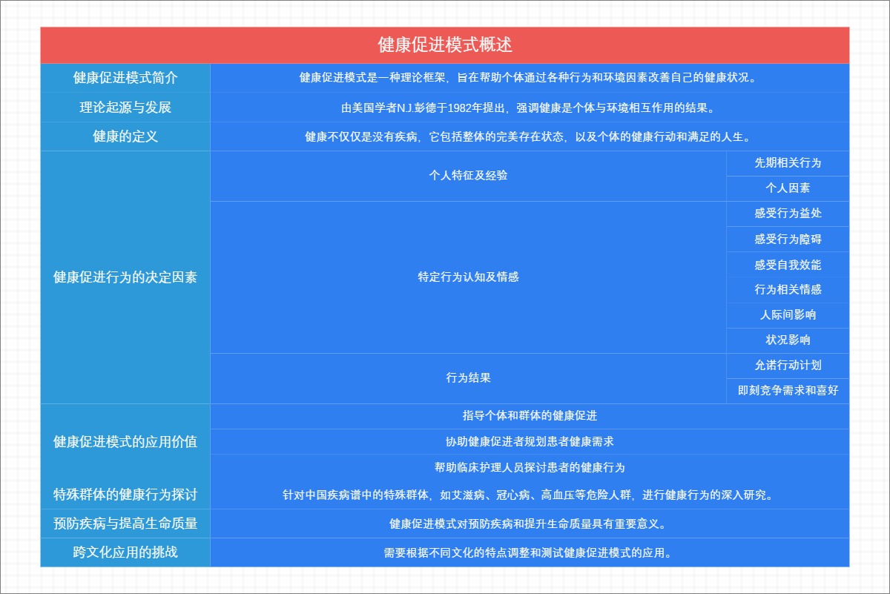Screen dimensions: 890x594
Task: Select the title cell 健康促进模式概述
Action: (x=445, y=44)
